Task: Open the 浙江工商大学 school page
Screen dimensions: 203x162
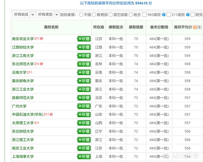Action: [x=23, y=56]
